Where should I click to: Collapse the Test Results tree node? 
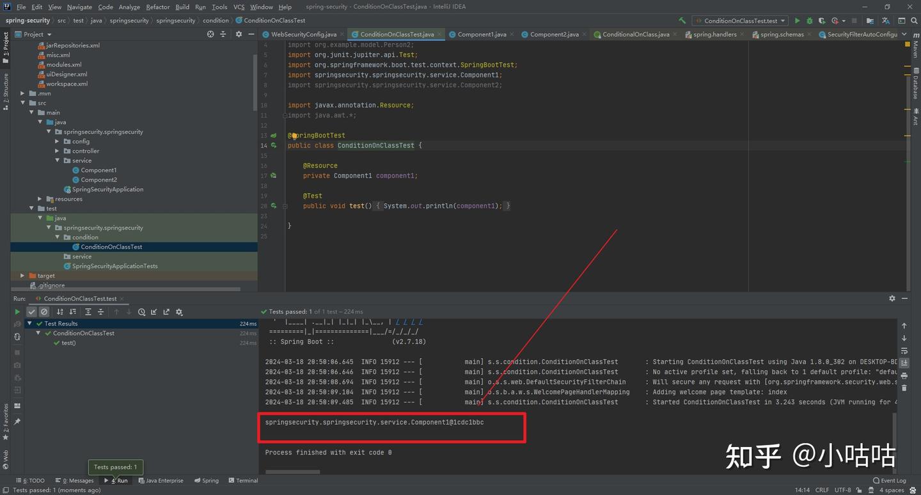30,324
